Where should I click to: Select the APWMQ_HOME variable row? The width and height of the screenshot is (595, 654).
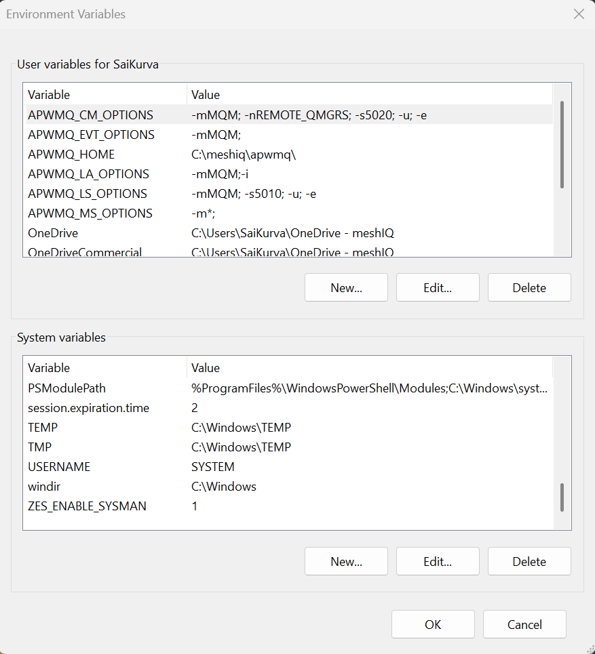(x=73, y=155)
